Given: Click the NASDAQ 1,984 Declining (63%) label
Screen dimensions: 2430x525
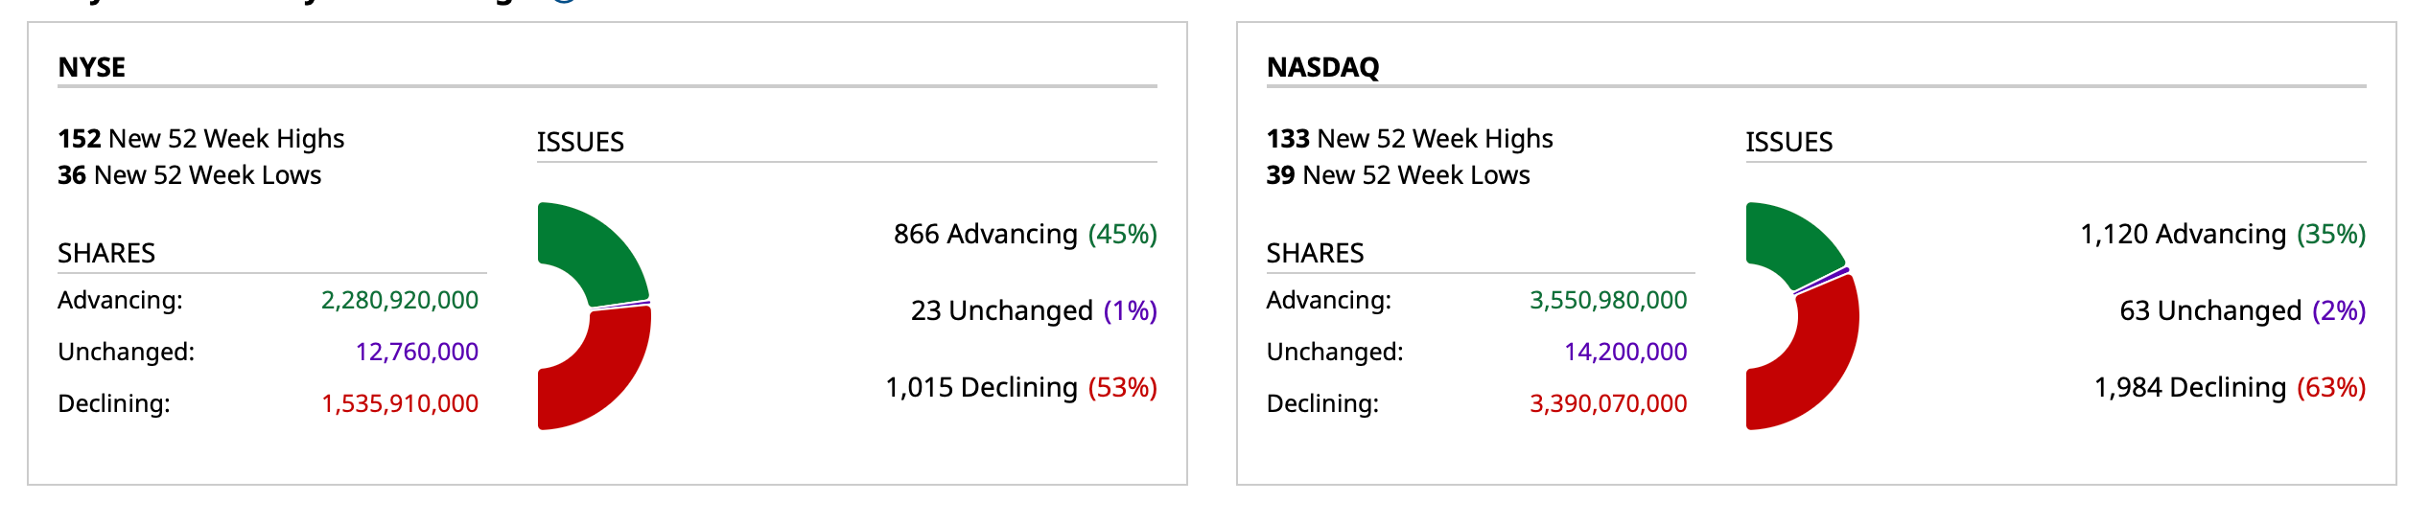Looking at the screenshot, I should 2230,388.
